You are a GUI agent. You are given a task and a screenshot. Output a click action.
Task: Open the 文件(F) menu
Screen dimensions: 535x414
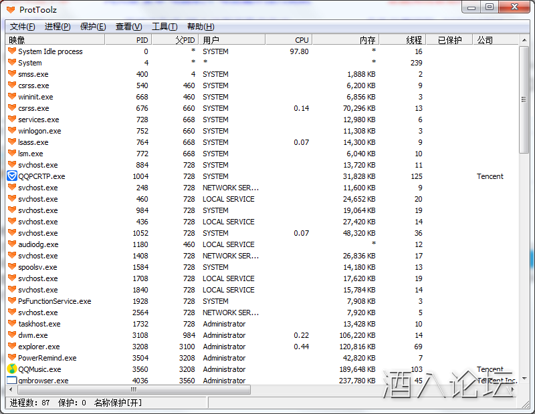(22, 27)
